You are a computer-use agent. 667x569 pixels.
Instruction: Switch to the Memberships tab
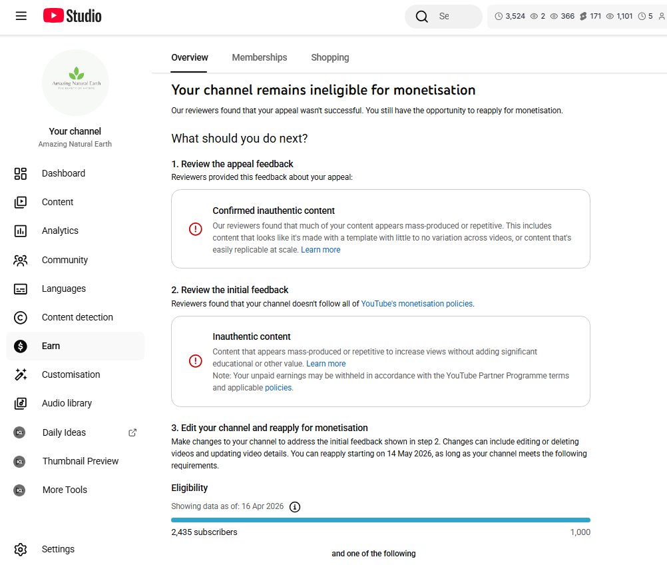(x=260, y=57)
